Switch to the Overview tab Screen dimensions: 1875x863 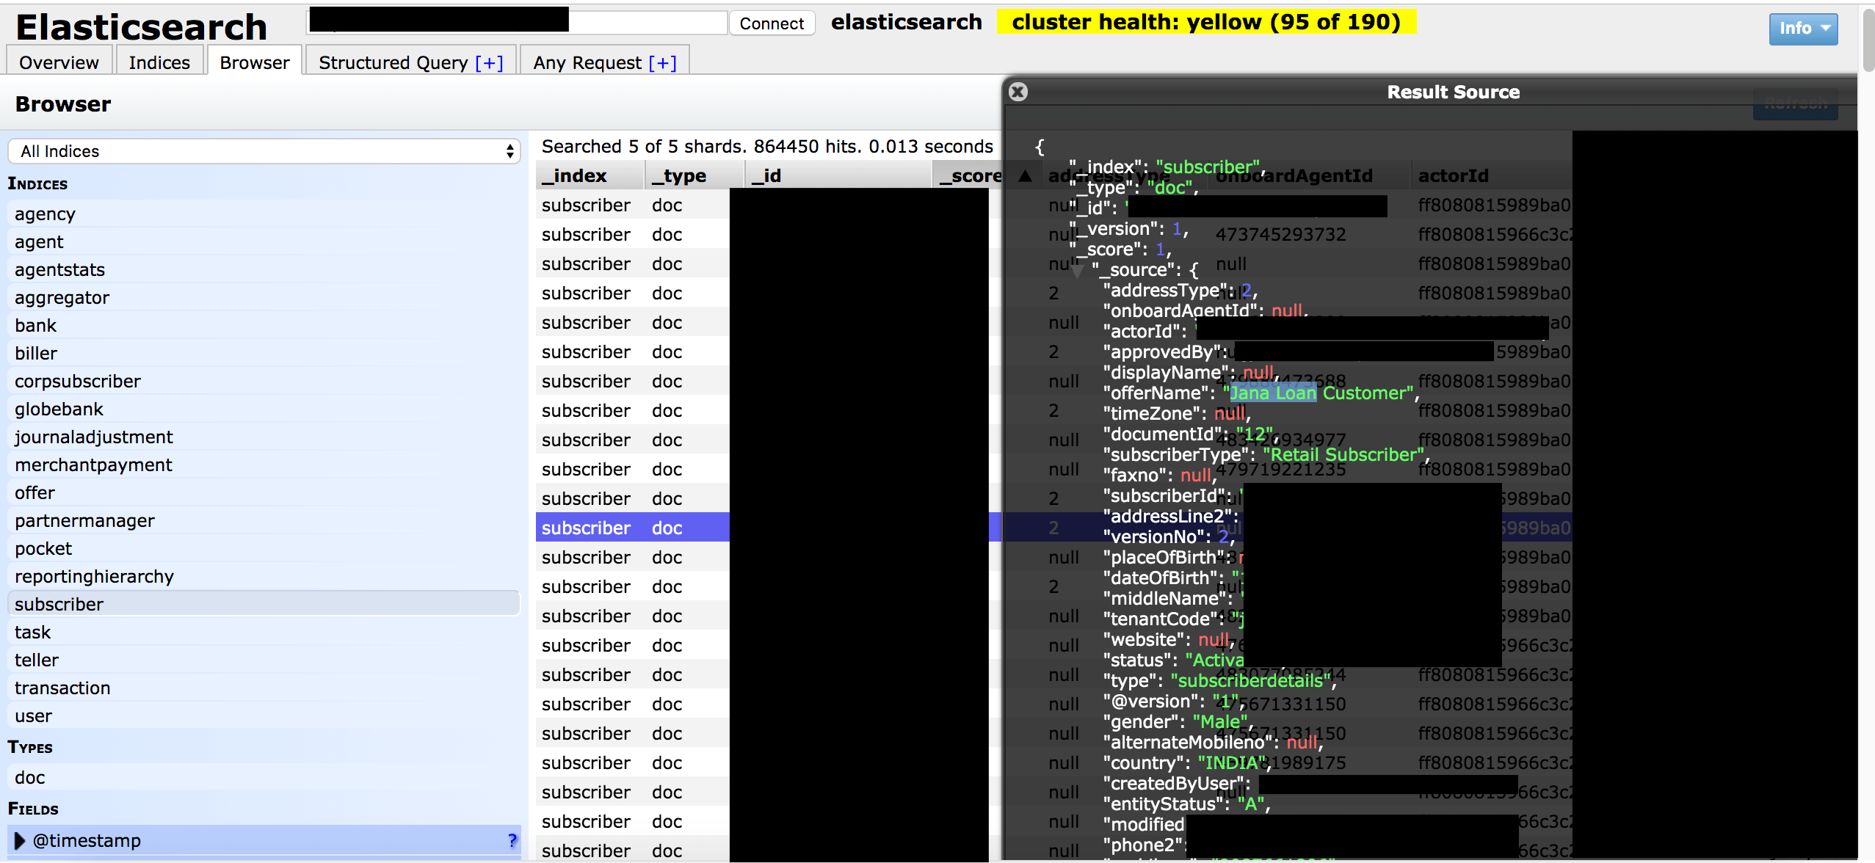coord(59,62)
